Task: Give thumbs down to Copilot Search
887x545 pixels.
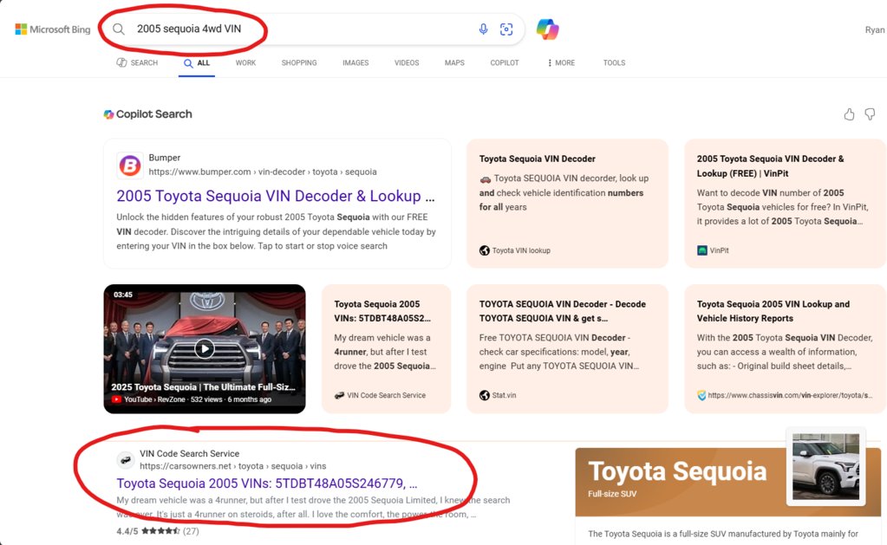Action: (x=870, y=114)
